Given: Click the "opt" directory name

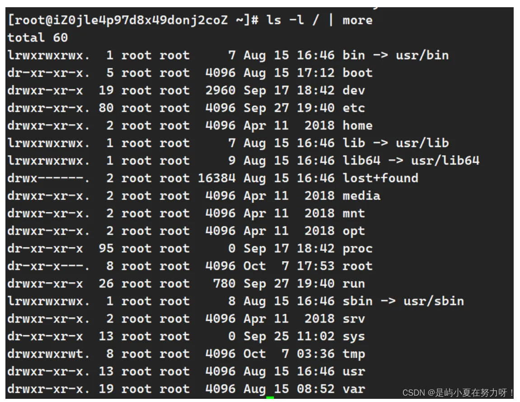Looking at the screenshot, I should click(x=353, y=231).
